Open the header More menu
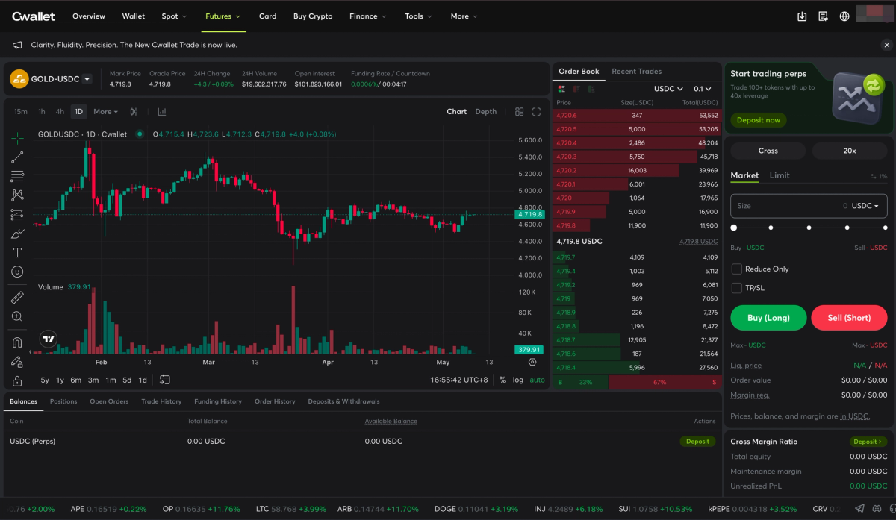This screenshot has height=520, width=896. 464,16
